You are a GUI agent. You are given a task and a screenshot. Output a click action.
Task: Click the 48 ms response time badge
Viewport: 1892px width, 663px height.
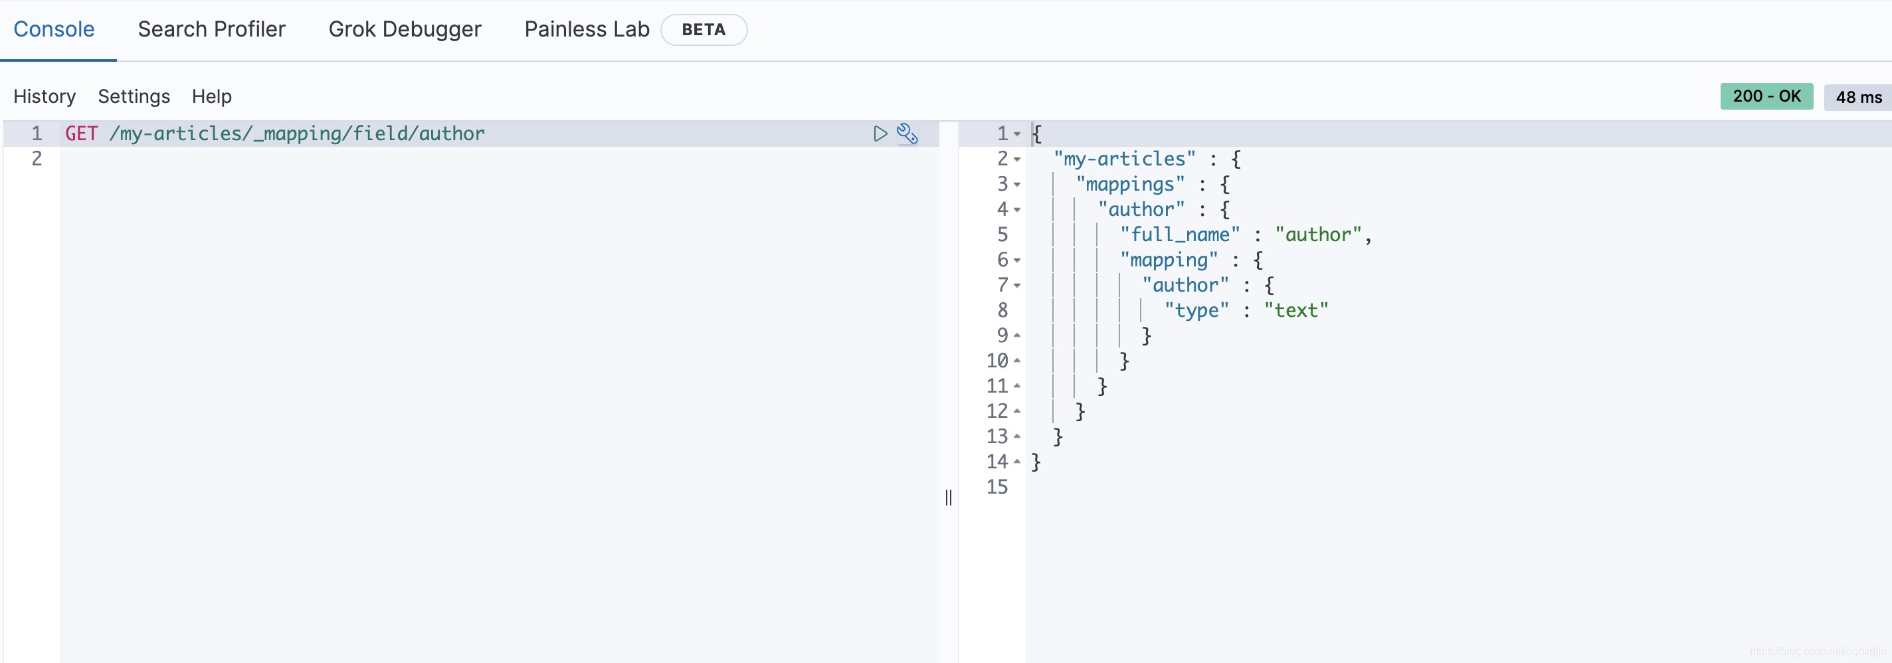(x=1858, y=97)
